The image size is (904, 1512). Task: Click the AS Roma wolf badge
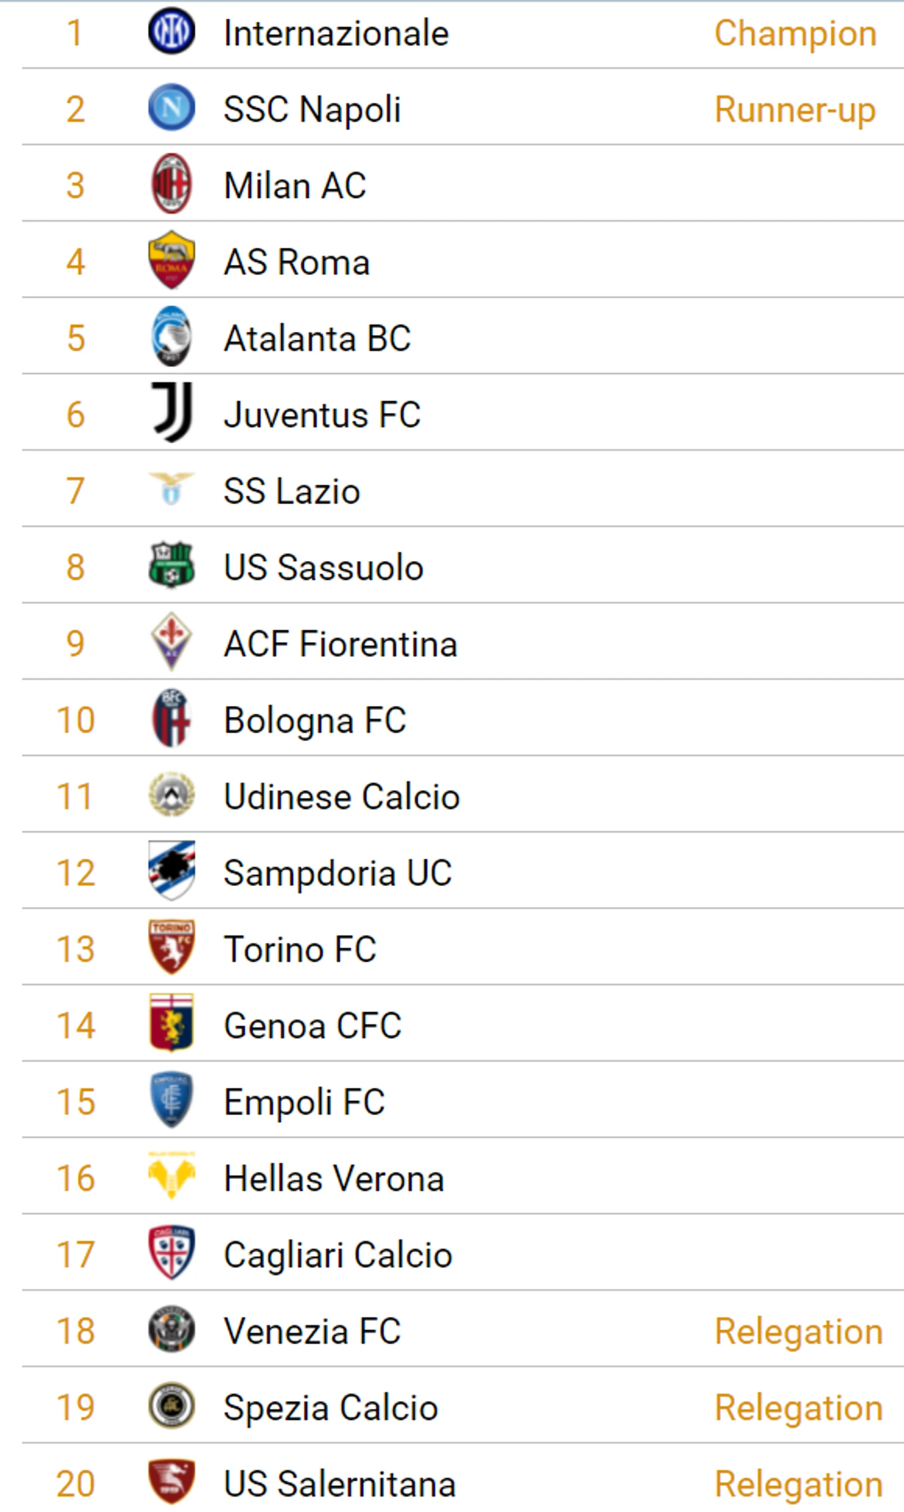pos(172,261)
